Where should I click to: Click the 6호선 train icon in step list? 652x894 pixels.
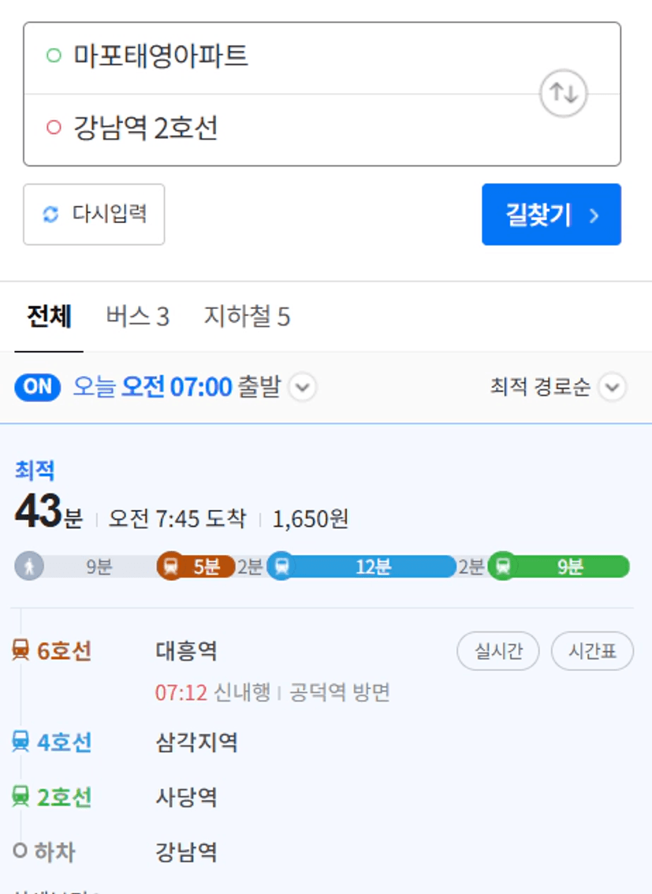pyautogui.click(x=21, y=650)
